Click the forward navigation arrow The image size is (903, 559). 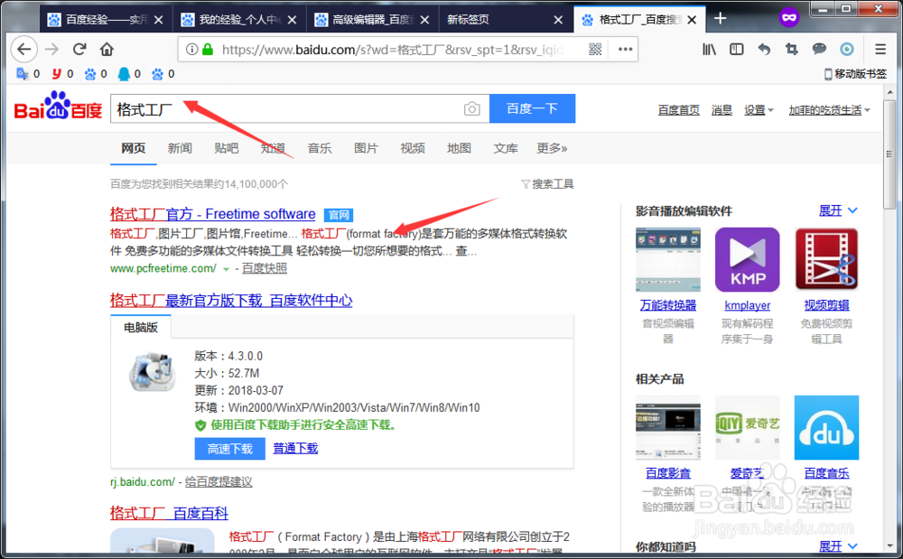[x=51, y=50]
